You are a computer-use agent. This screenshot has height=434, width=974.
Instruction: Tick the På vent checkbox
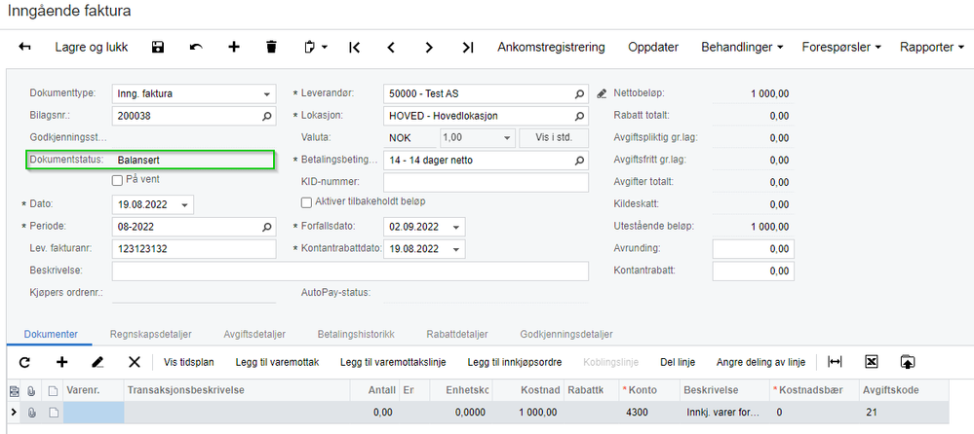[117, 180]
